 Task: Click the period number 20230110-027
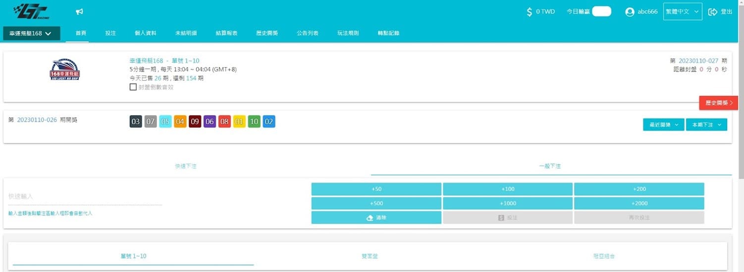click(x=698, y=61)
